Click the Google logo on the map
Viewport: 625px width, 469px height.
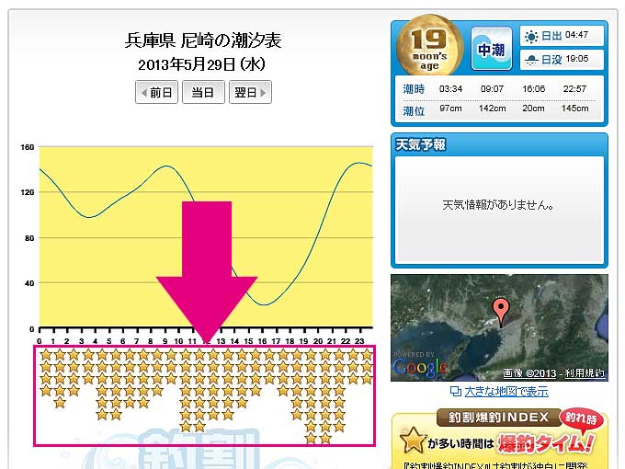point(419,367)
